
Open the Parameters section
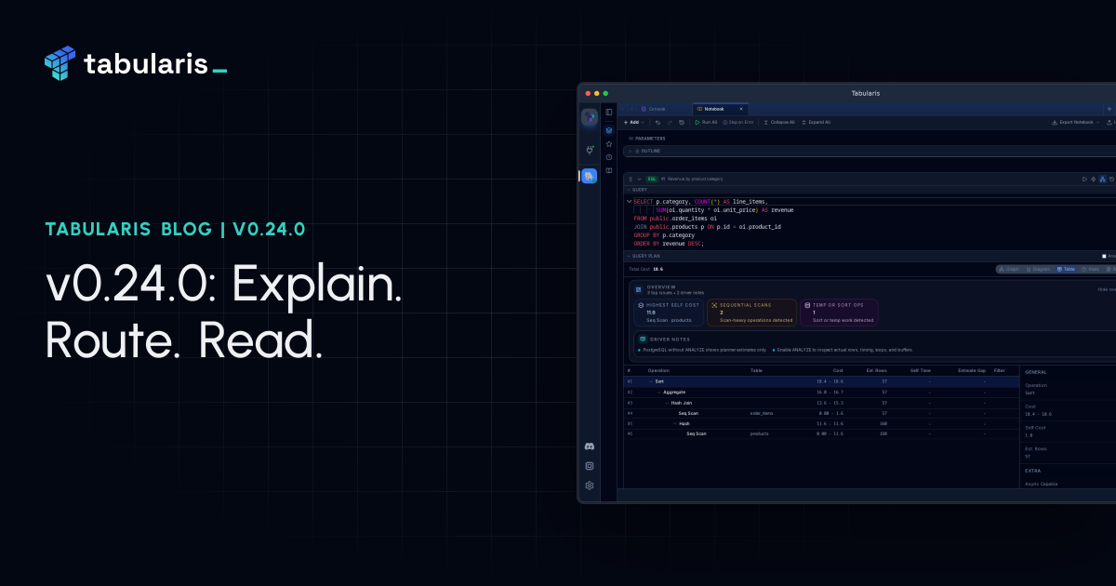(646, 139)
